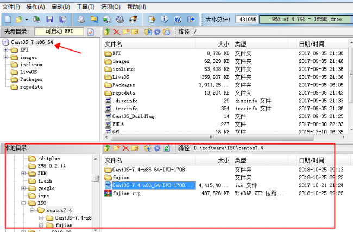The image size is (353, 232).
Task: Click the New folder icon in disc pane toolbar
Action: click(125, 32)
